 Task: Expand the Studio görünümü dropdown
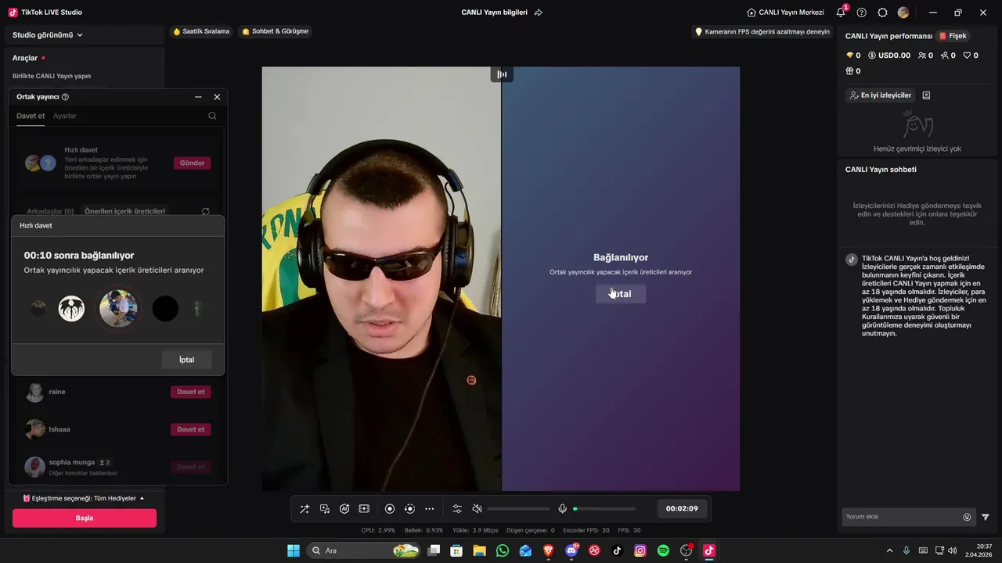point(48,35)
